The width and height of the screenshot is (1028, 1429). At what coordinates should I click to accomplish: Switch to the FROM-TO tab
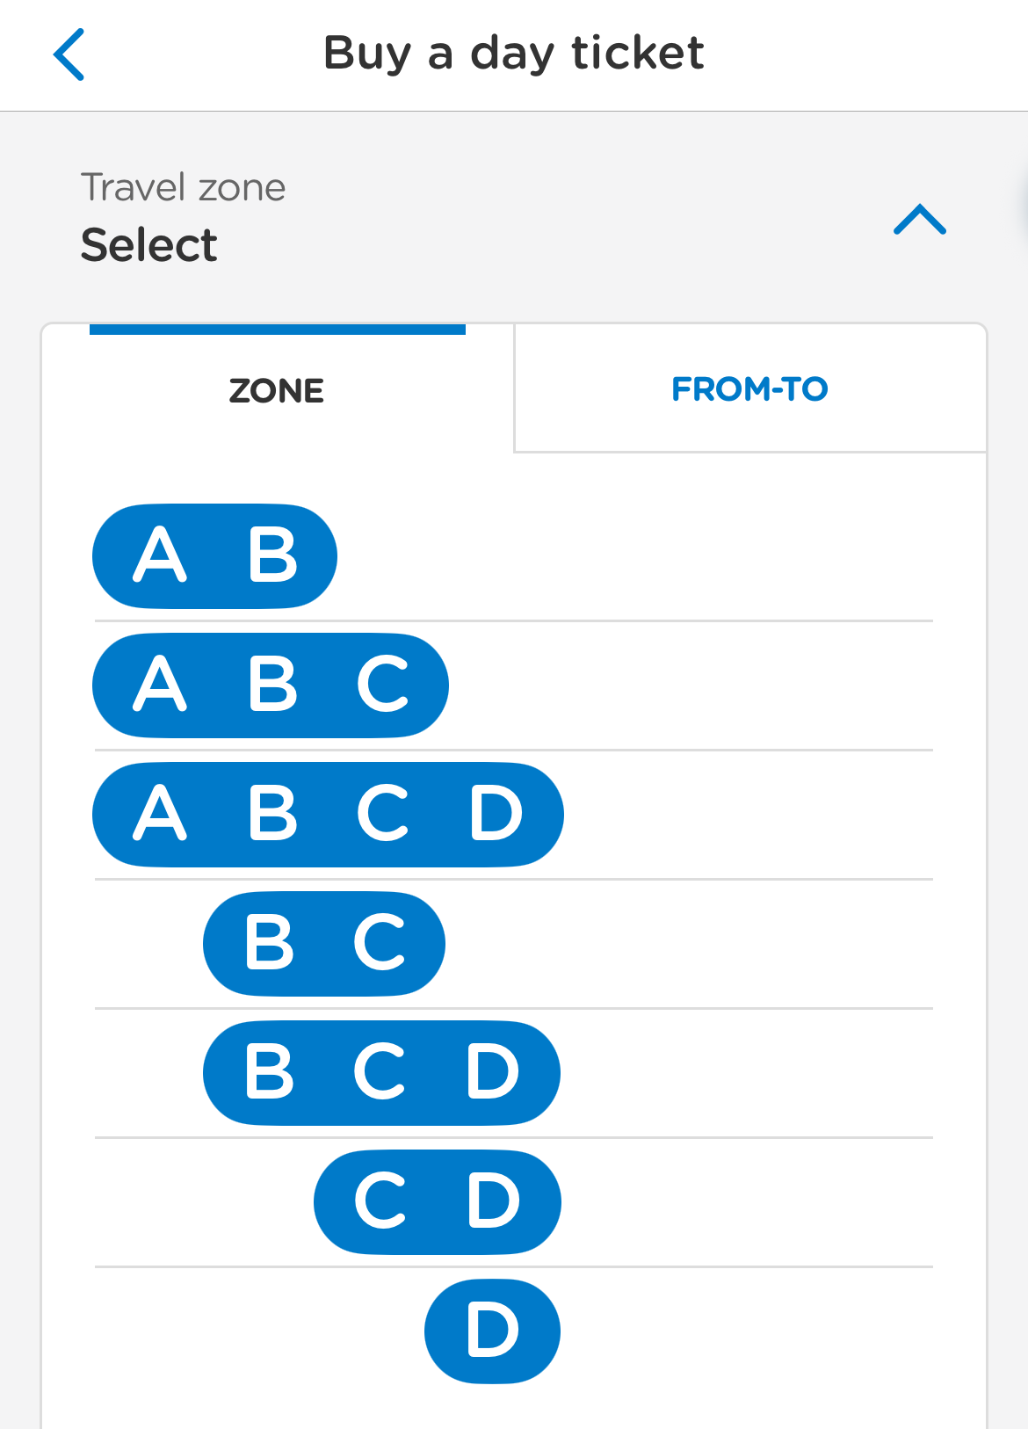[x=749, y=389]
